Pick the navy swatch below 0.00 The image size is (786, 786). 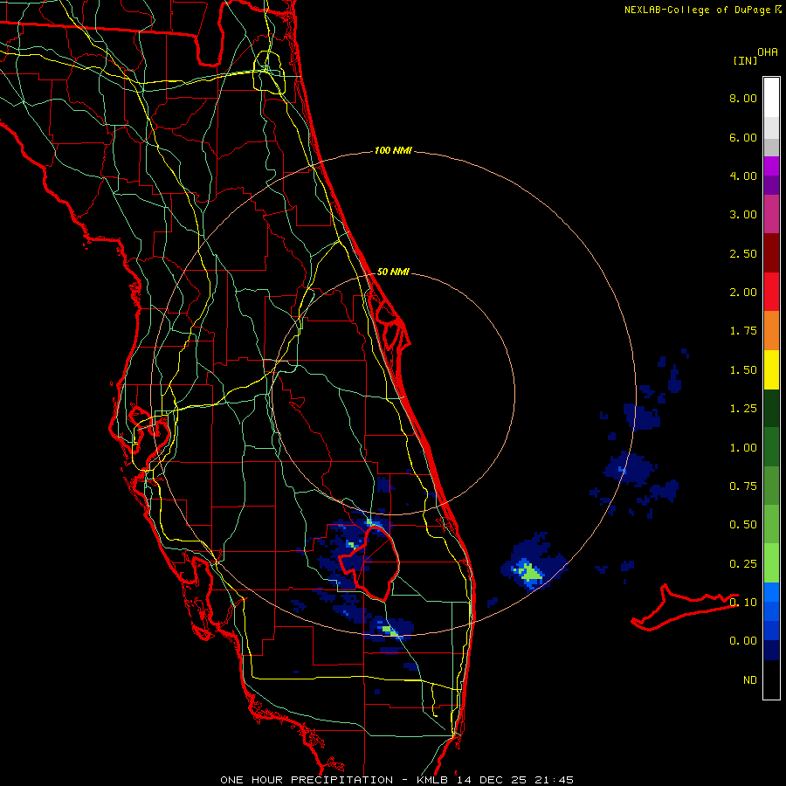(x=771, y=650)
